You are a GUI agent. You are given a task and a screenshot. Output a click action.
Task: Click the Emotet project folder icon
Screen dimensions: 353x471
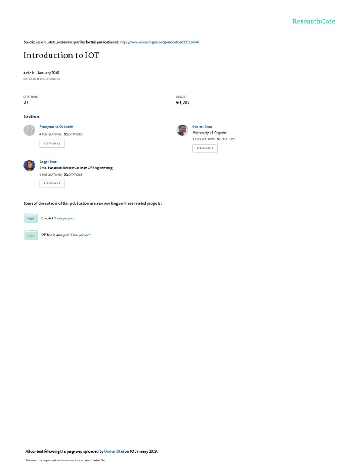click(31, 218)
